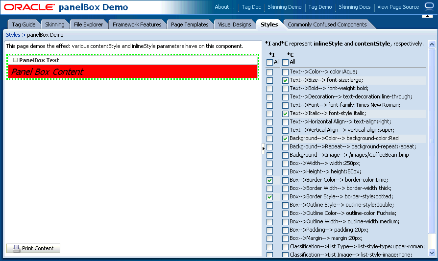Screen dimensions: 438x261
Task: Open the File Explorer tab
Action: pos(88,24)
